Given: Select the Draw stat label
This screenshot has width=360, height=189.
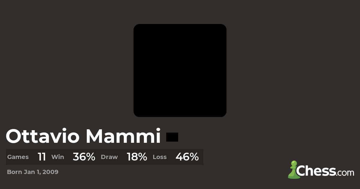Looking at the screenshot, I should click(x=109, y=157).
